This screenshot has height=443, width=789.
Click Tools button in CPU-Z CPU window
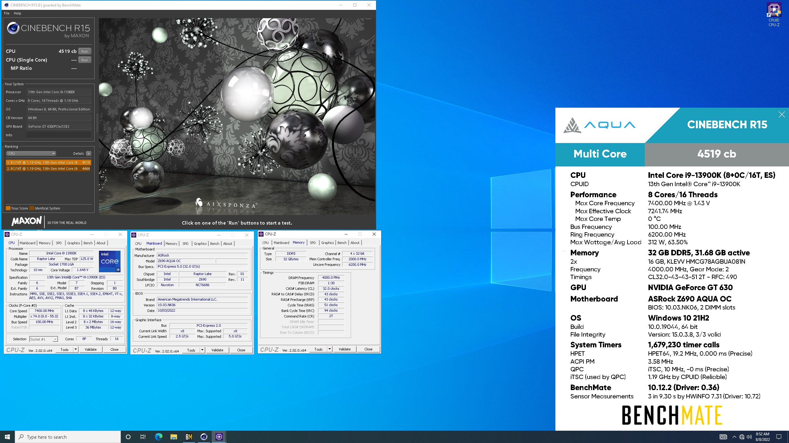64,350
